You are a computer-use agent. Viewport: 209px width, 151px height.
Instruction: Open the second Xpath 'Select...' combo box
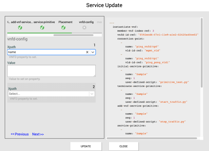[x=47, y=94]
